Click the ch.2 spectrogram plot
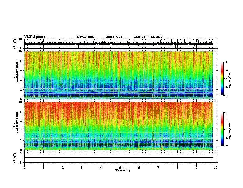The image size is (243, 188). (118, 126)
